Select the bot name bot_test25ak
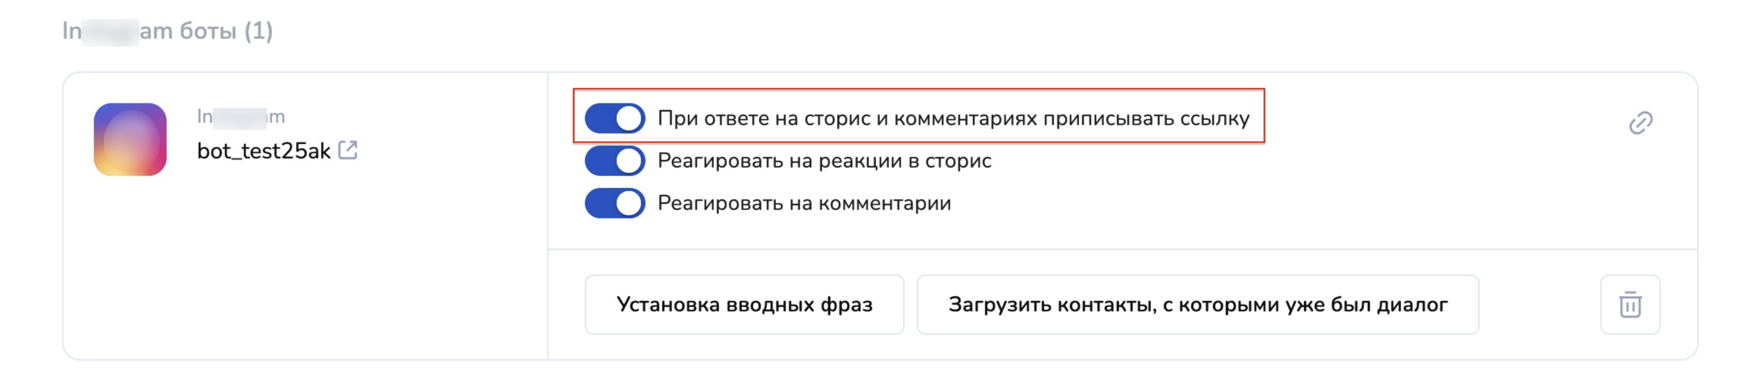 tap(263, 151)
